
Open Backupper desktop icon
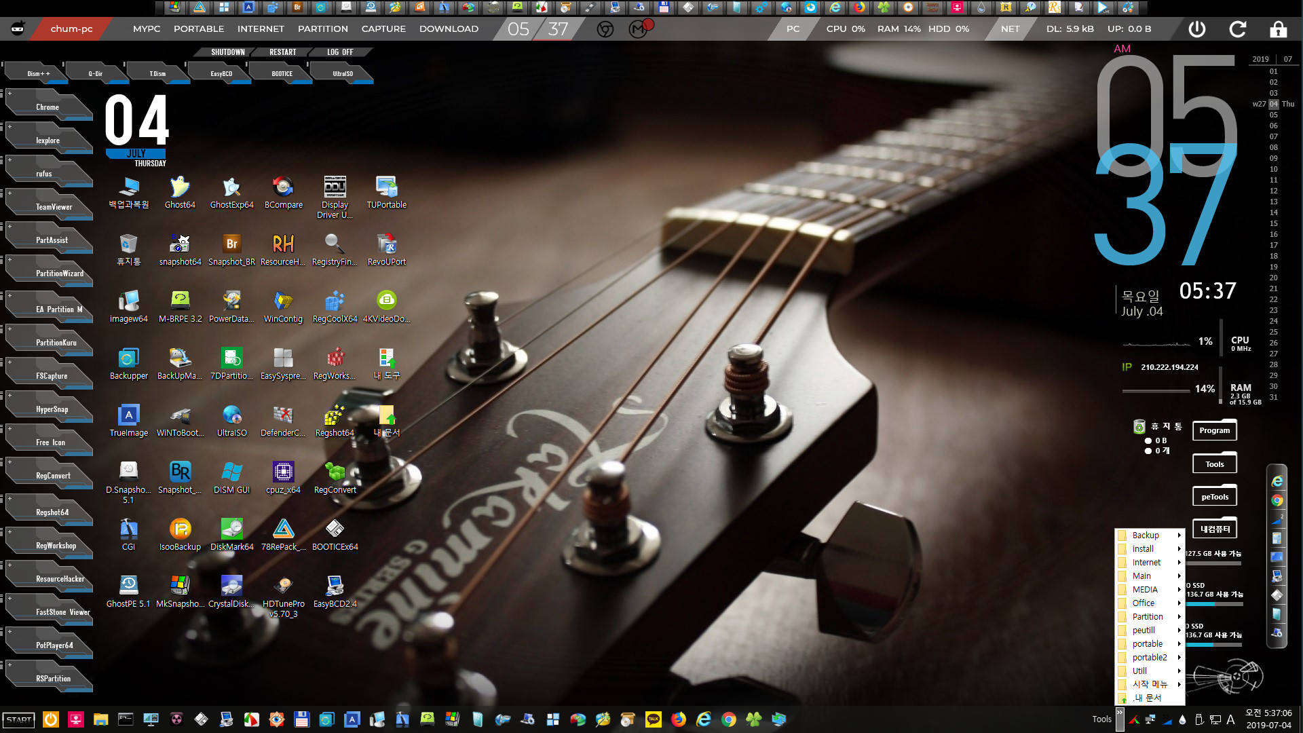(128, 364)
